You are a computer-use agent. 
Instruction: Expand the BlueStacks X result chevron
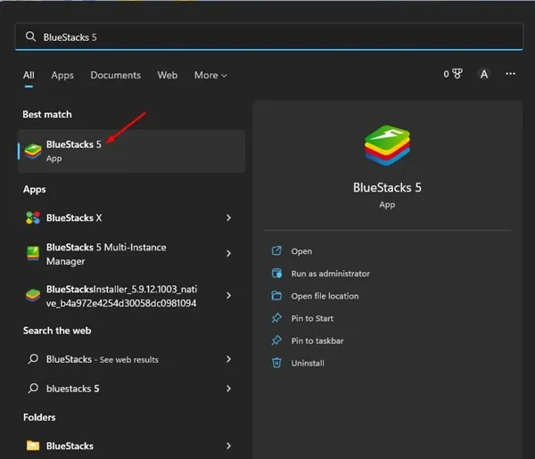point(229,218)
